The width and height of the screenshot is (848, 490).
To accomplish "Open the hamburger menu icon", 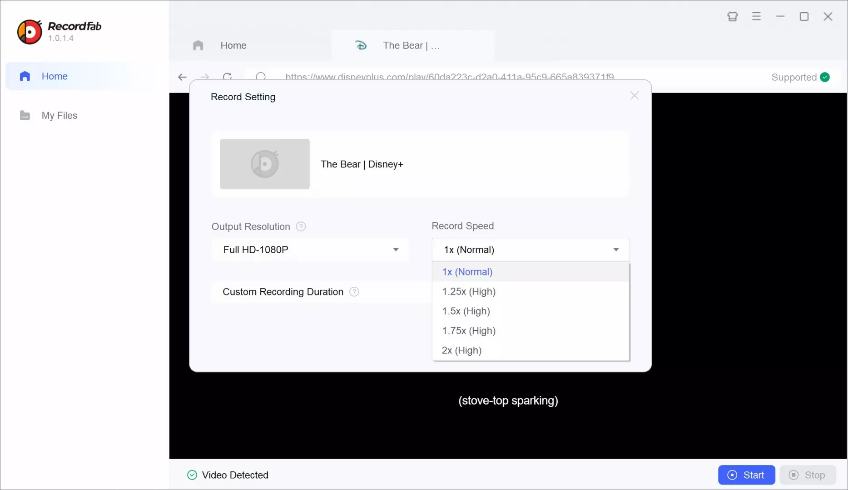I will tap(756, 16).
